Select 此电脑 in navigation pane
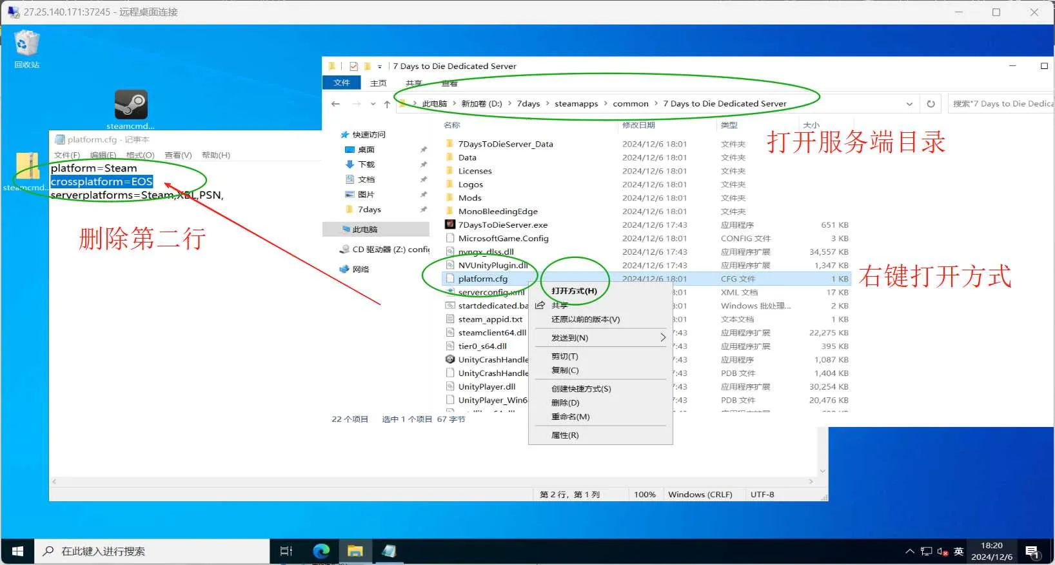 pyautogui.click(x=376, y=230)
